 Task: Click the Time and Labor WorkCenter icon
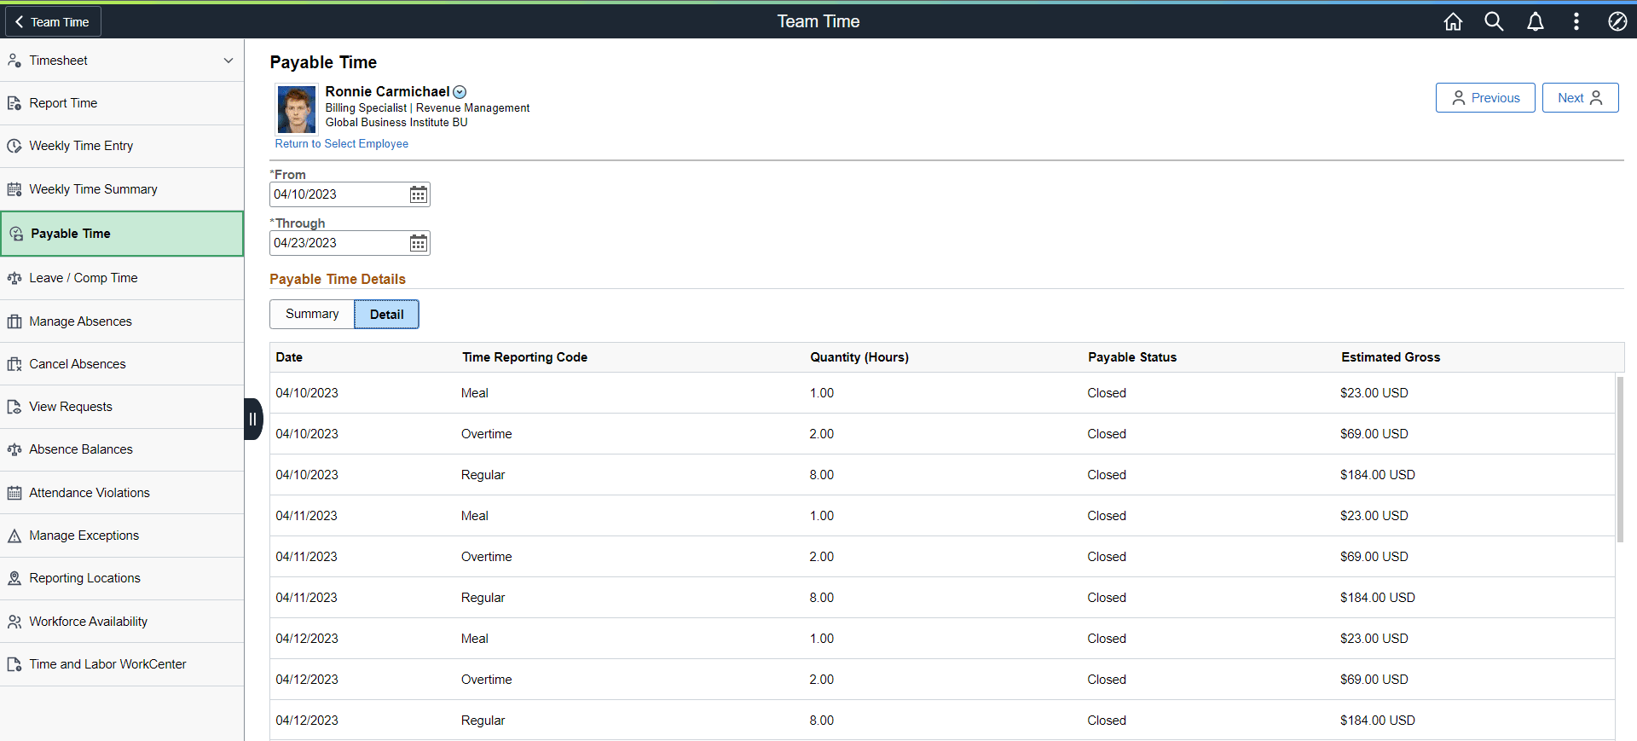tap(14, 664)
